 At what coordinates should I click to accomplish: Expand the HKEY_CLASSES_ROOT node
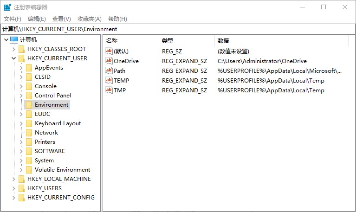(13, 49)
